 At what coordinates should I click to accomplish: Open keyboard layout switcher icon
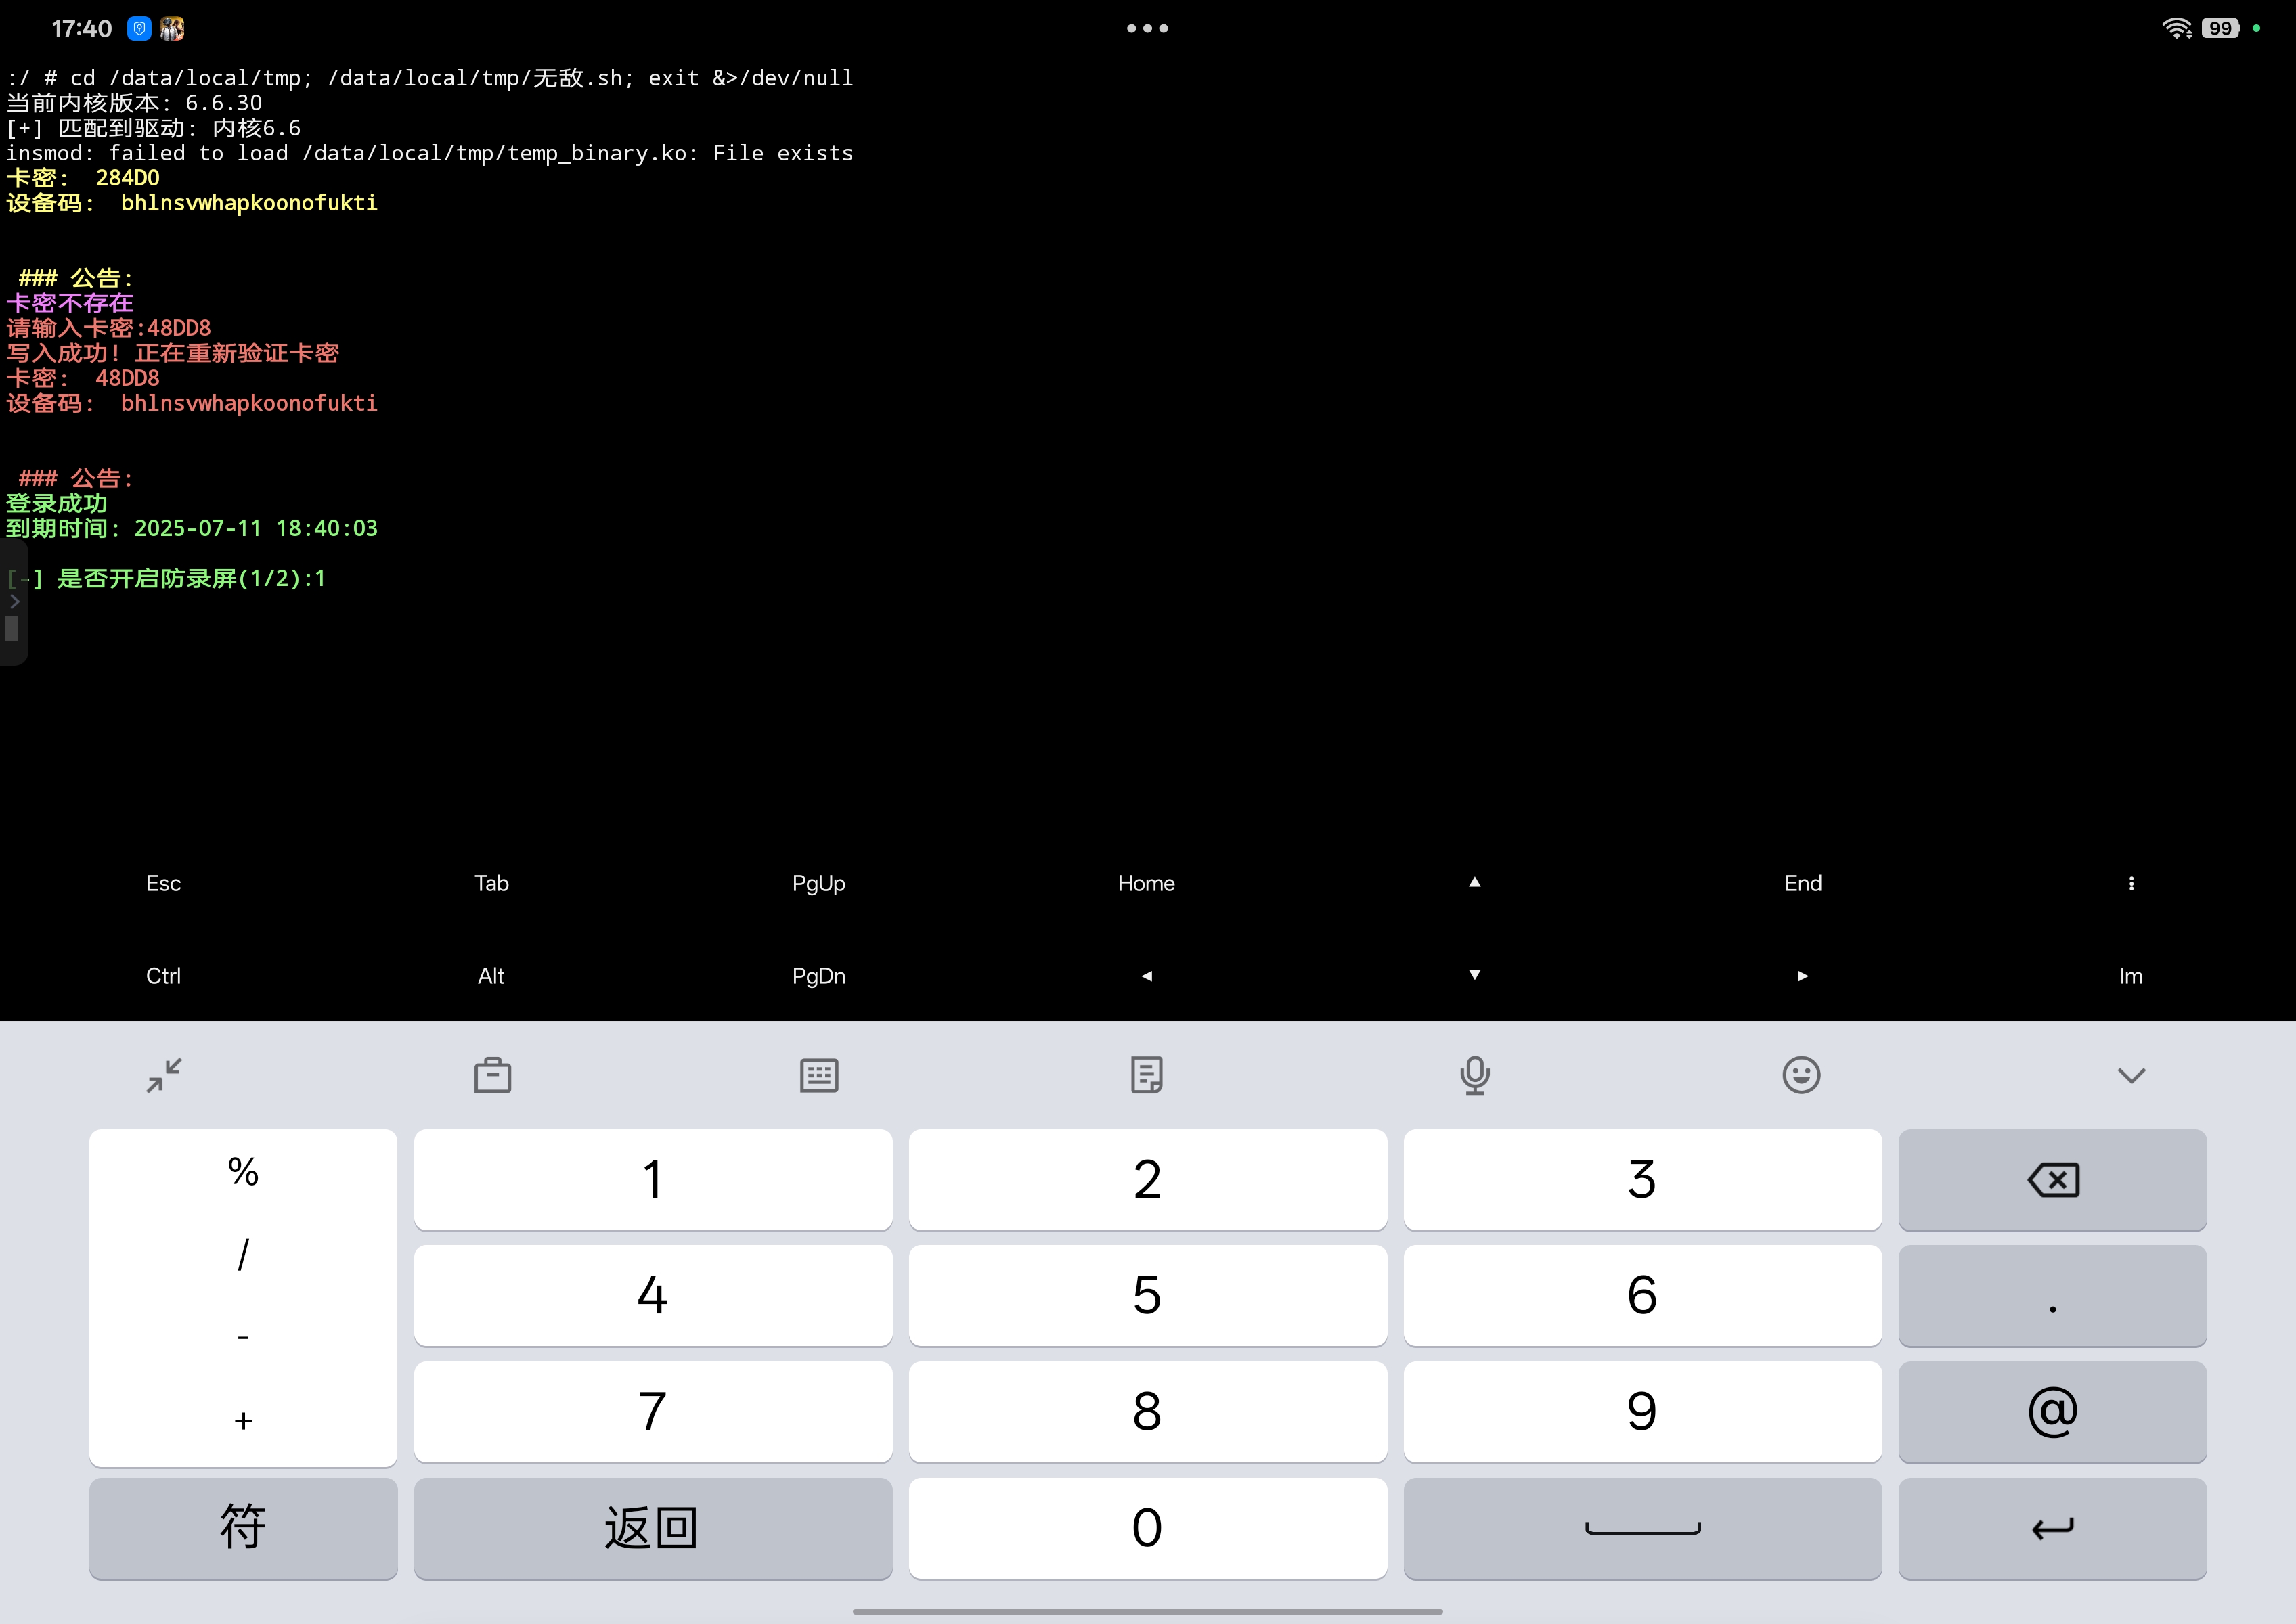tap(819, 1076)
